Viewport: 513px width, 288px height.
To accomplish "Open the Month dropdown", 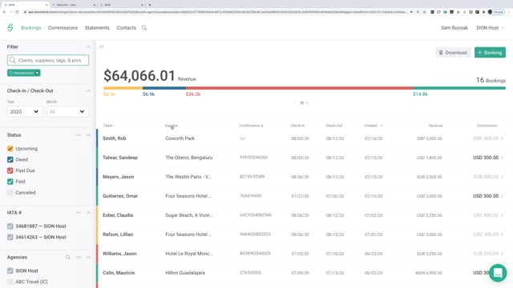I will pos(67,112).
